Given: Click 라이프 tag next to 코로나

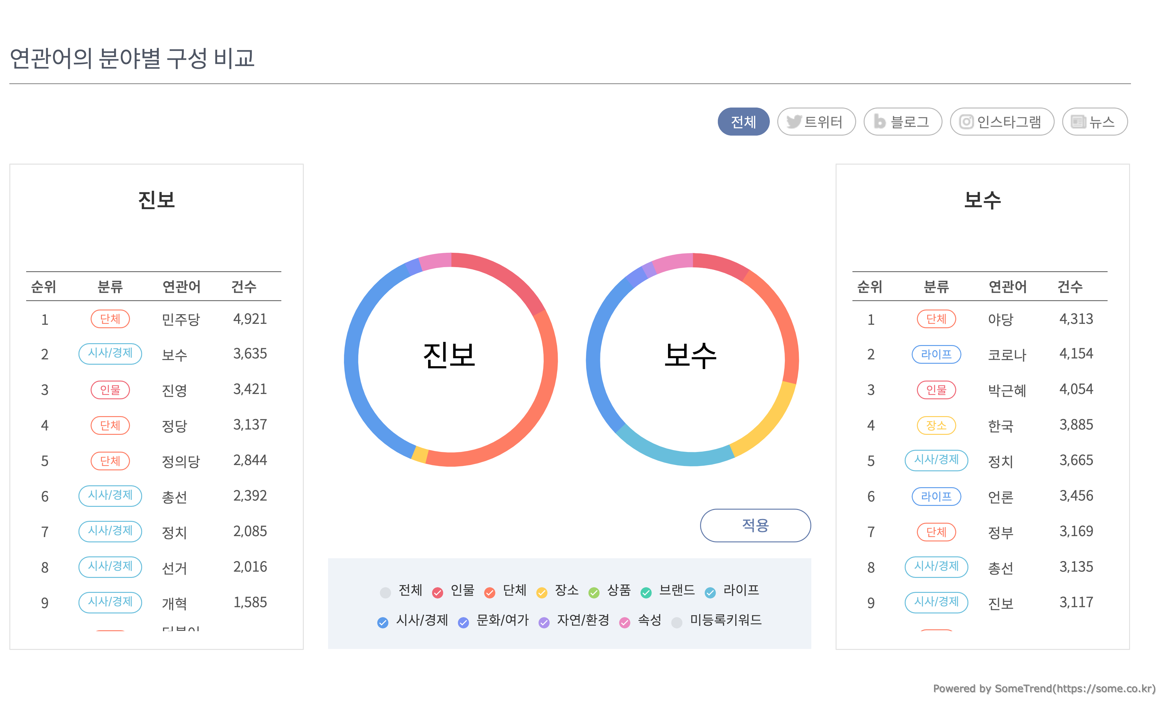Looking at the screenshot, I should coord(936,354).
